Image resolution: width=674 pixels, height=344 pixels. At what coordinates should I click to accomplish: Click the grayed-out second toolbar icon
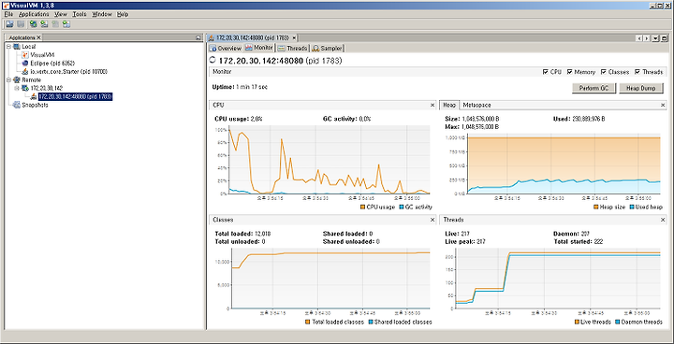(x=21, y=24)
